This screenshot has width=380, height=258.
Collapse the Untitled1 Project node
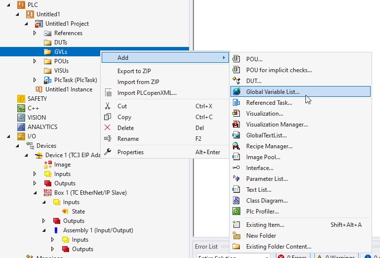tap(26, 24)
